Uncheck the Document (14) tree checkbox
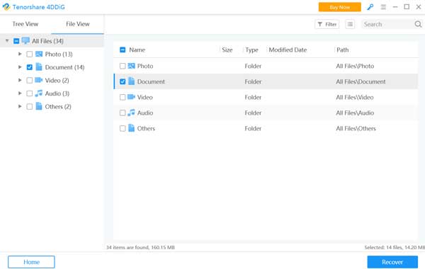Screen dimensions: 425x269 (x=30, y=67)
